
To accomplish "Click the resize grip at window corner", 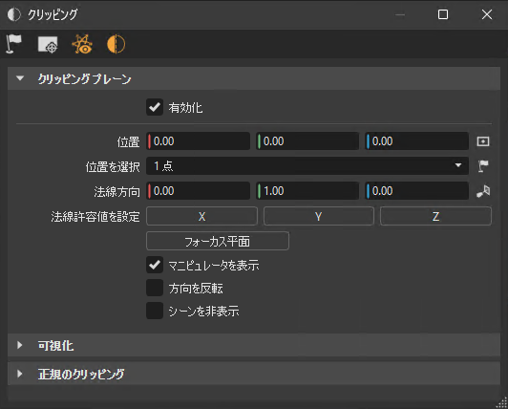I will 501,403.
